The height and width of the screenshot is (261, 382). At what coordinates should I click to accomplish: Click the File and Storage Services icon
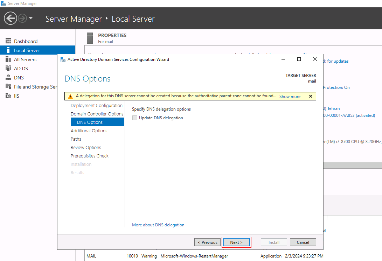(x=8, y=87)
